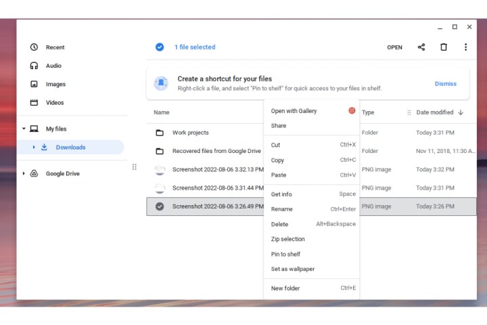The height and width of the screenshot is (325, 487).
Task: Uncheck the selected 3.26.49 PM screenshot
Action: [160, 207]
